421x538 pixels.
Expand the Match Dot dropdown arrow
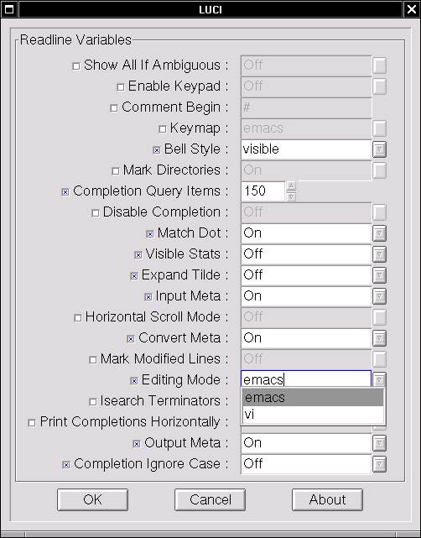point(379,233)
